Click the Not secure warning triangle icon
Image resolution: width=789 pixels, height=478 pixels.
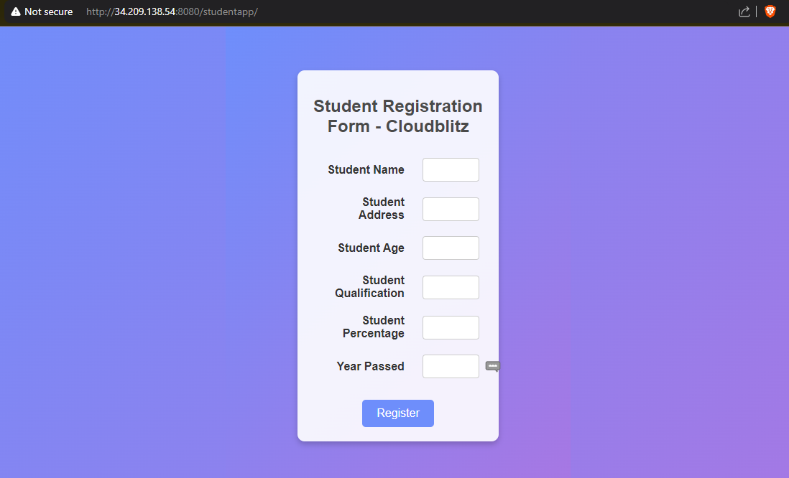pyautogui.click(x=16, y=12)
